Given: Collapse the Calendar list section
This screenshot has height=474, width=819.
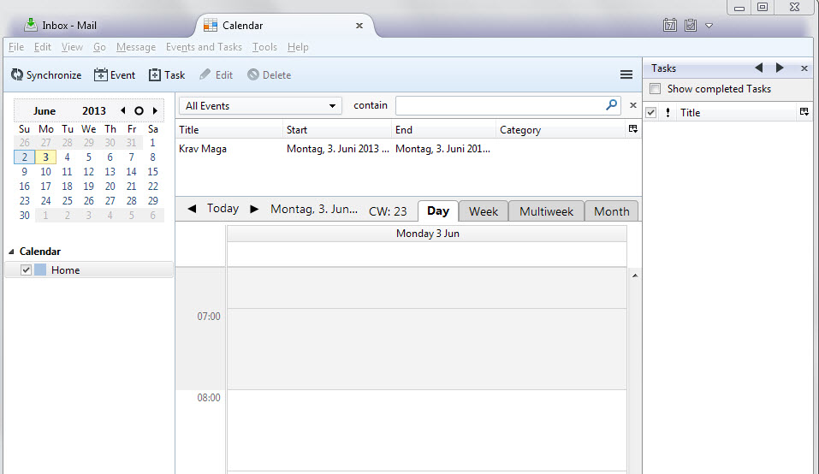Looking at the screenshot, I should (x=11, y=252).
